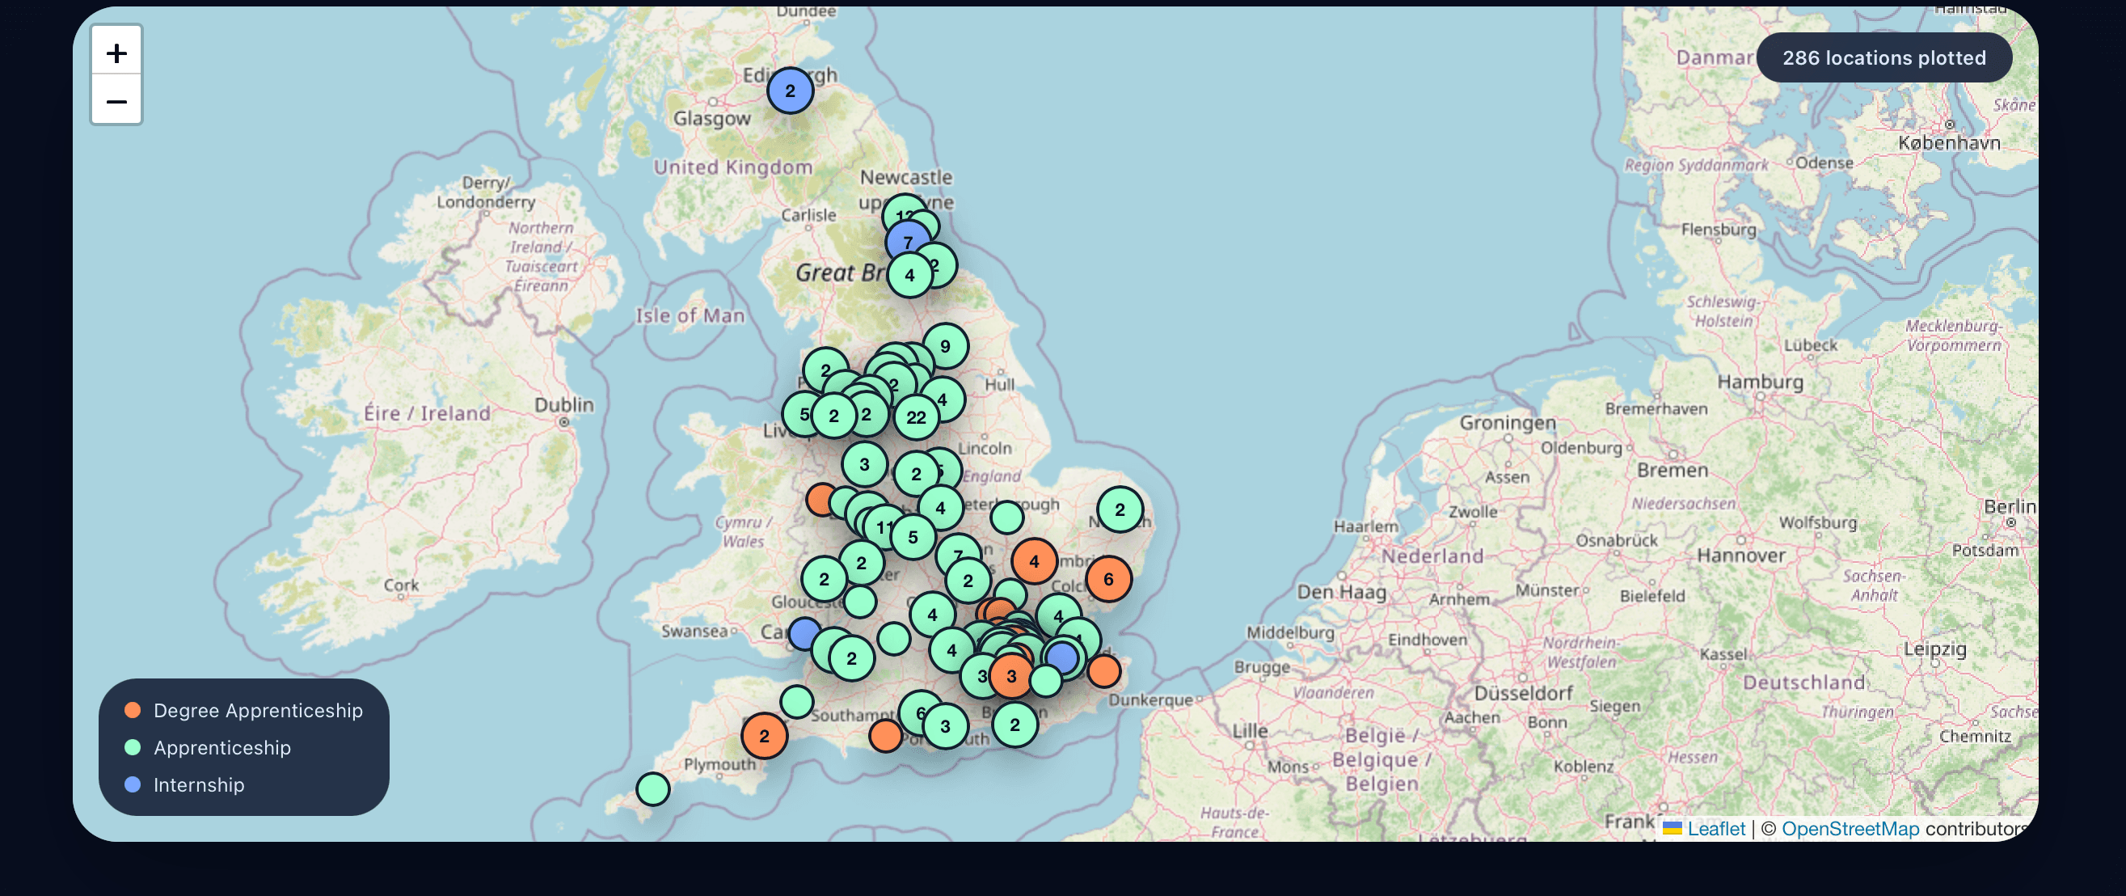Zoom in on the map
This screenshot has width=2126, height=896.
(116, 53)
